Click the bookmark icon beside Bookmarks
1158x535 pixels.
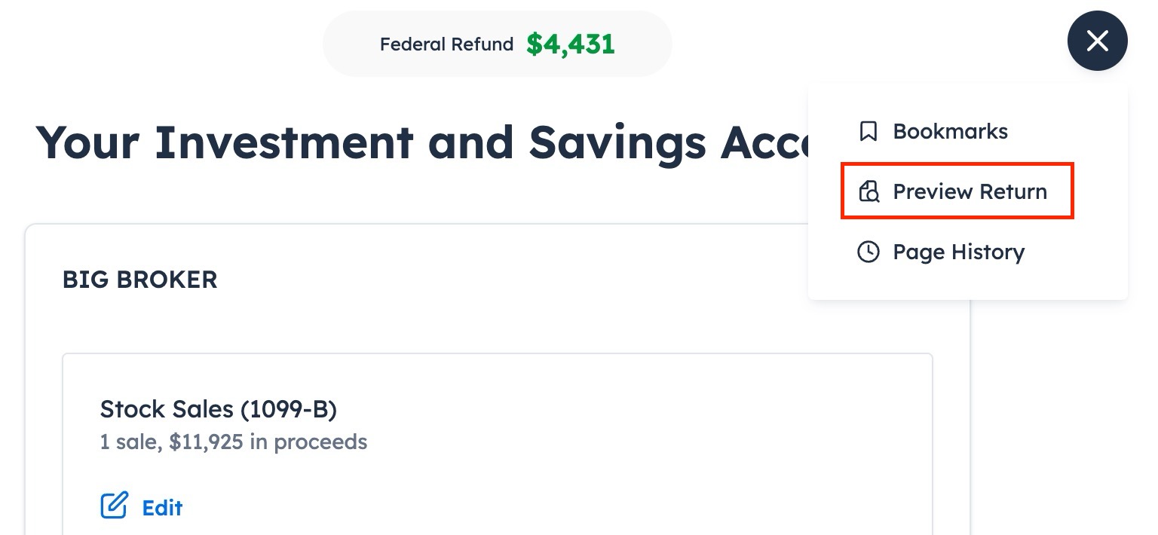click(x=868, y=131)
